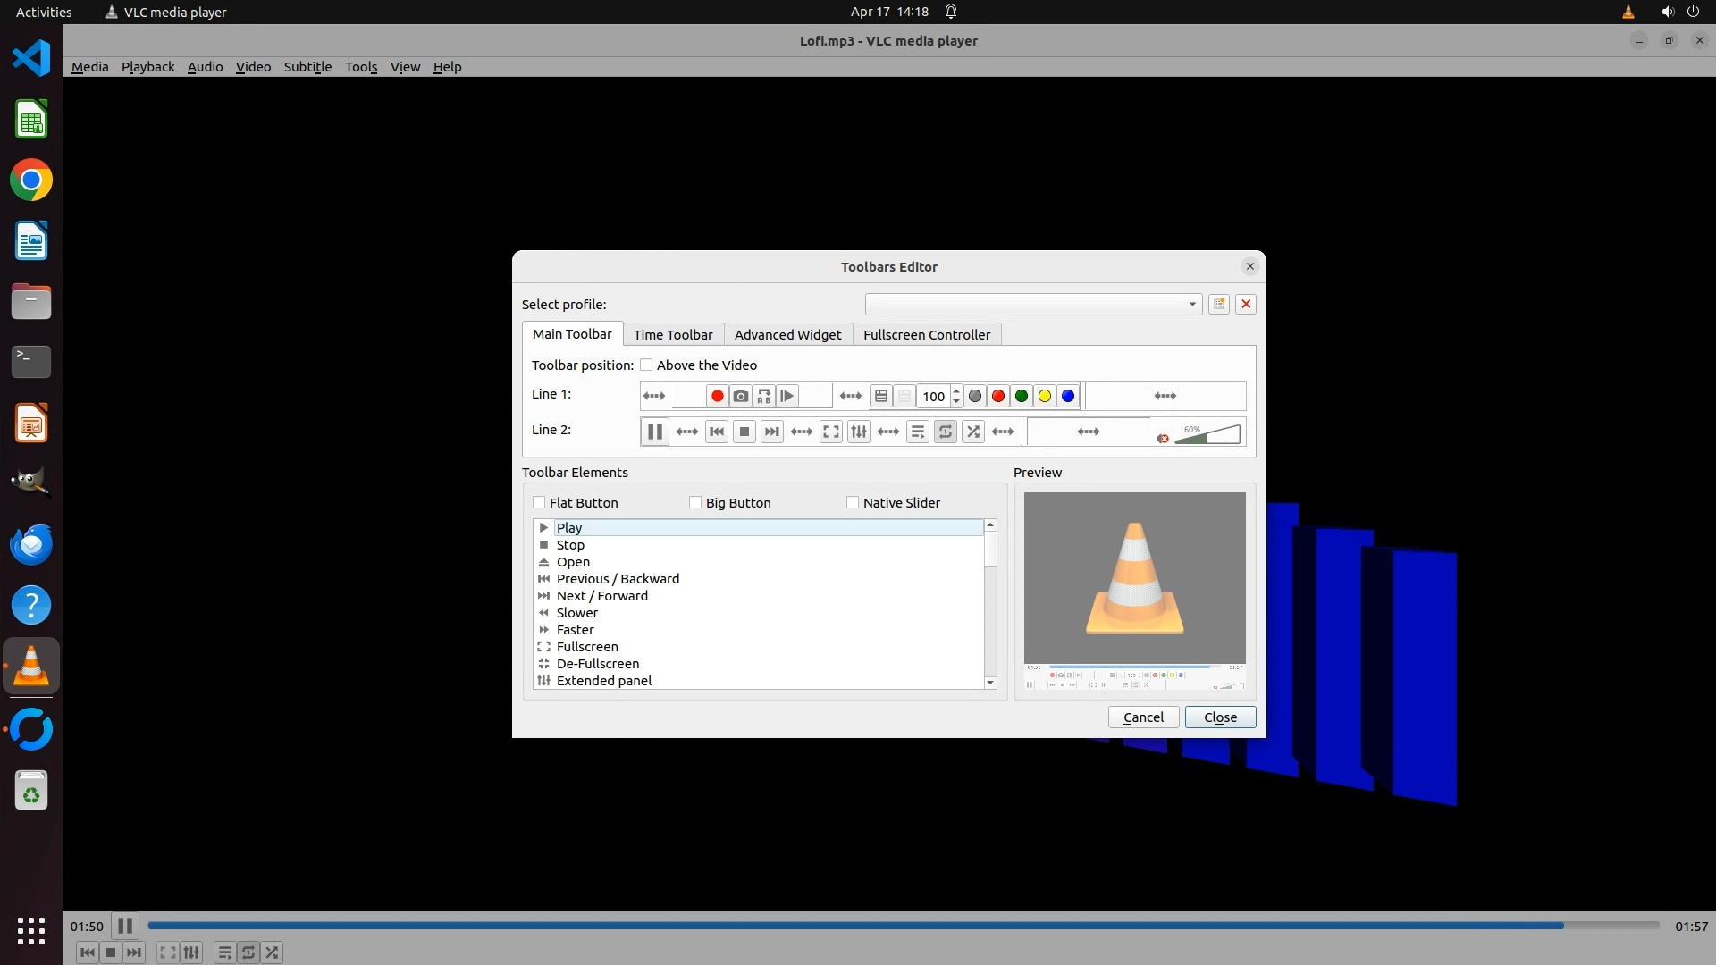Select the Extended panel list item
This screenshot has width=1716, height=965.
pos(604,680)
